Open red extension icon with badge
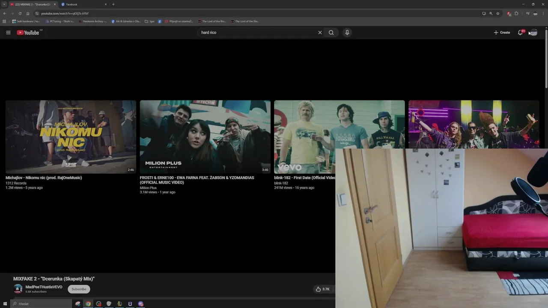Image resolution: width=548 pixels, height=308 pixels. click(x=509, y=13)
